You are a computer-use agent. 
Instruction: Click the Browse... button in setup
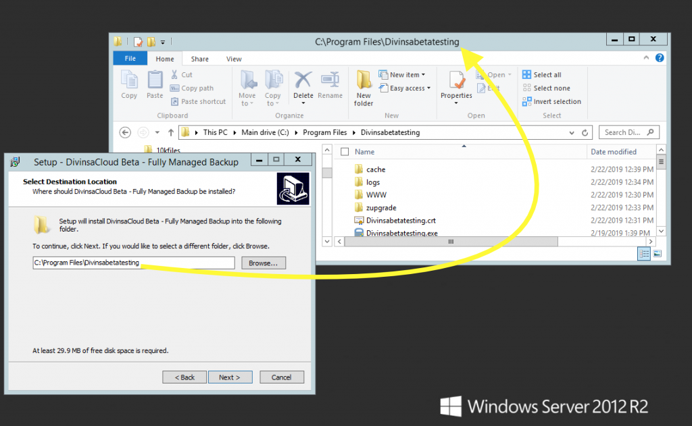point(264,263)
